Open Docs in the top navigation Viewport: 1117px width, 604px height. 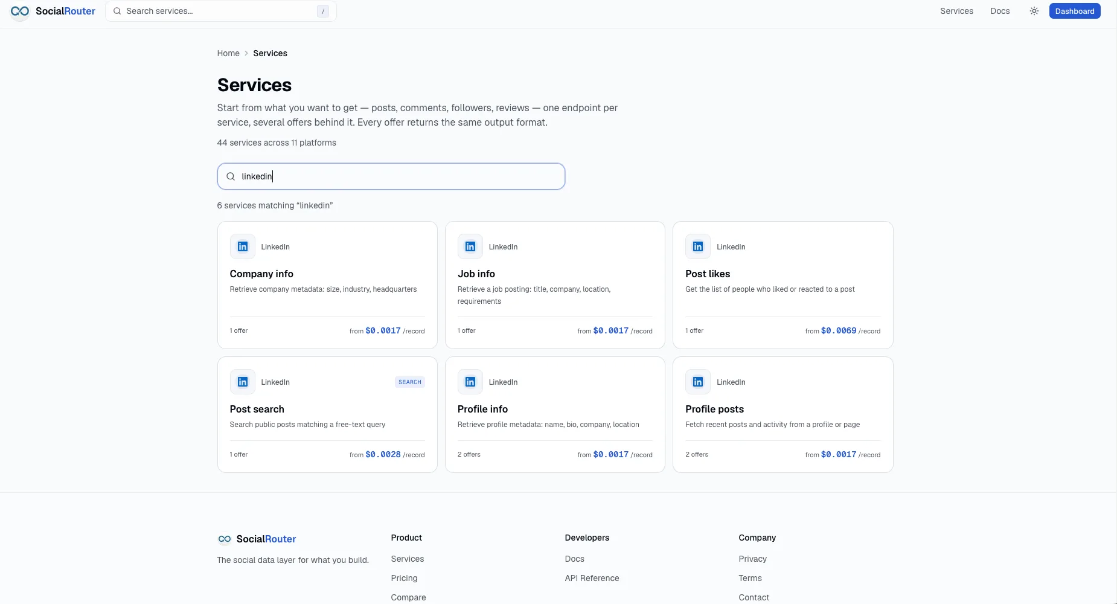coord(1000,11)
